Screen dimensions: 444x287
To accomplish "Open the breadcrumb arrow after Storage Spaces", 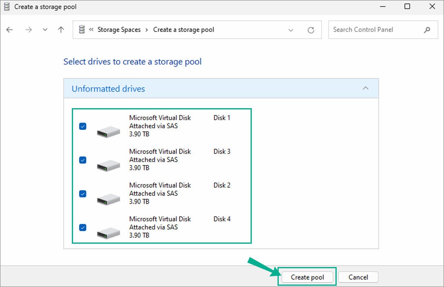I will click(147, 30).
